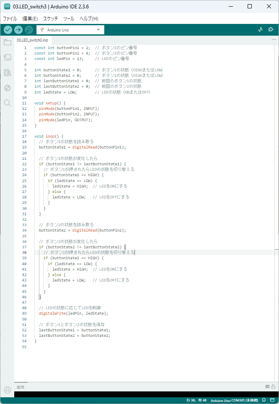Click 'lastButtonState1 = buttonState1;' line
Viewport: 279px width, 404px height.
75,330
